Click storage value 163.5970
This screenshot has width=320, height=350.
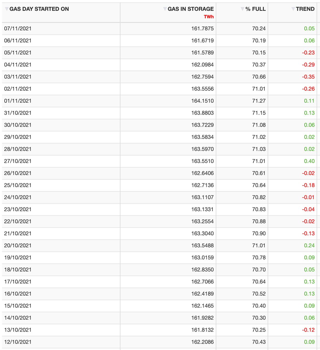pos(202,149)
